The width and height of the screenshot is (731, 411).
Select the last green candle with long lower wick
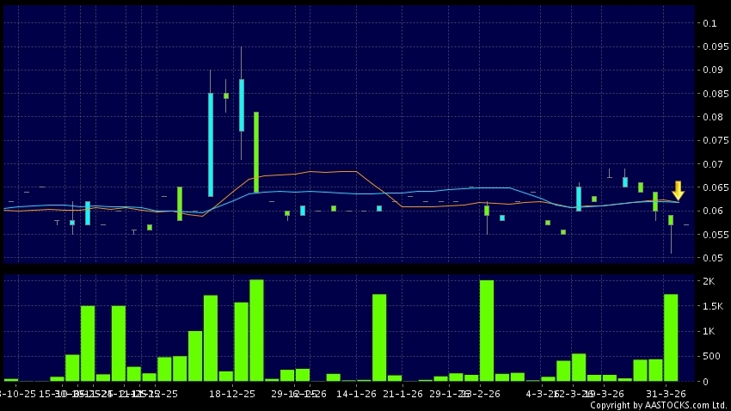pos(671,221)
